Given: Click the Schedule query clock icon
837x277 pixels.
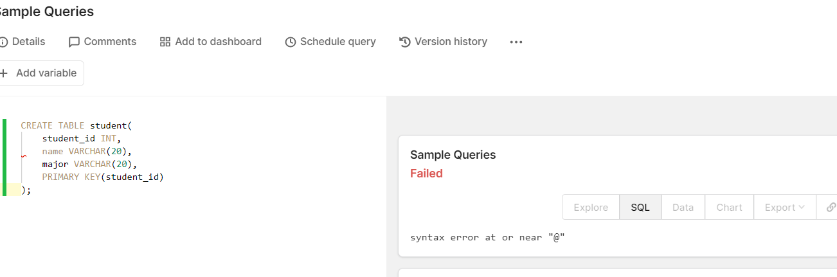Looking at the screenshot, I should 291,42.
